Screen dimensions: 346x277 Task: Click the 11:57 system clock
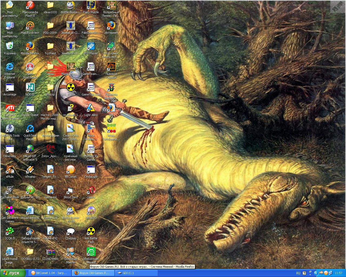coord(338,273)
